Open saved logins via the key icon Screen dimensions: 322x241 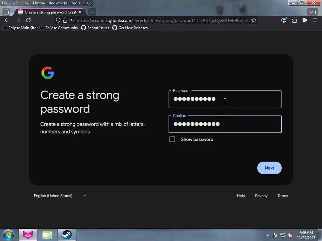pos(72,20)
